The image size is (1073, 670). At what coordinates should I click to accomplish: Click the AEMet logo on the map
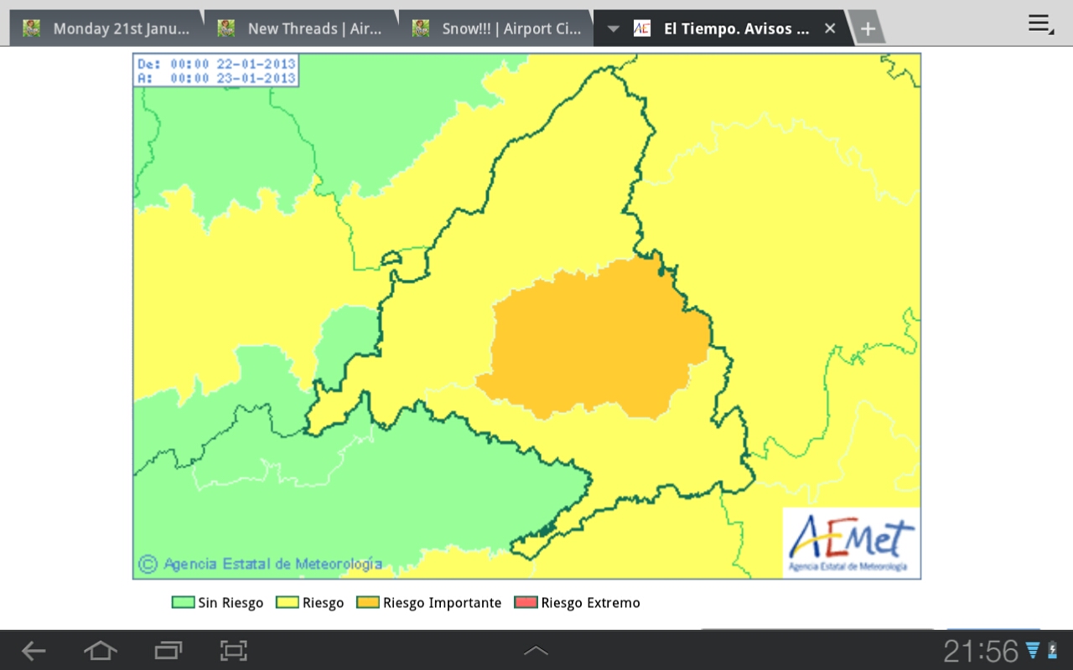click(x=851, y=543)
